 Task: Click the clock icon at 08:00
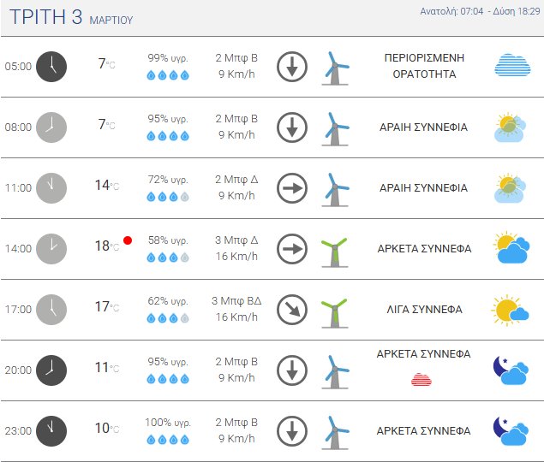51,127
